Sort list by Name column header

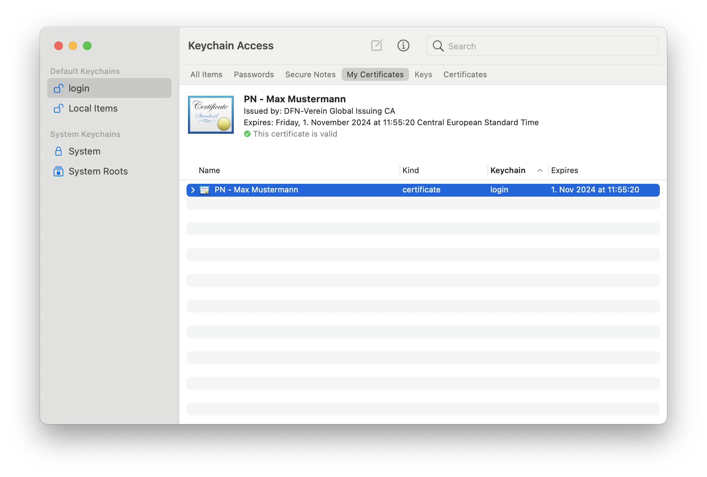tap(209, 171)
